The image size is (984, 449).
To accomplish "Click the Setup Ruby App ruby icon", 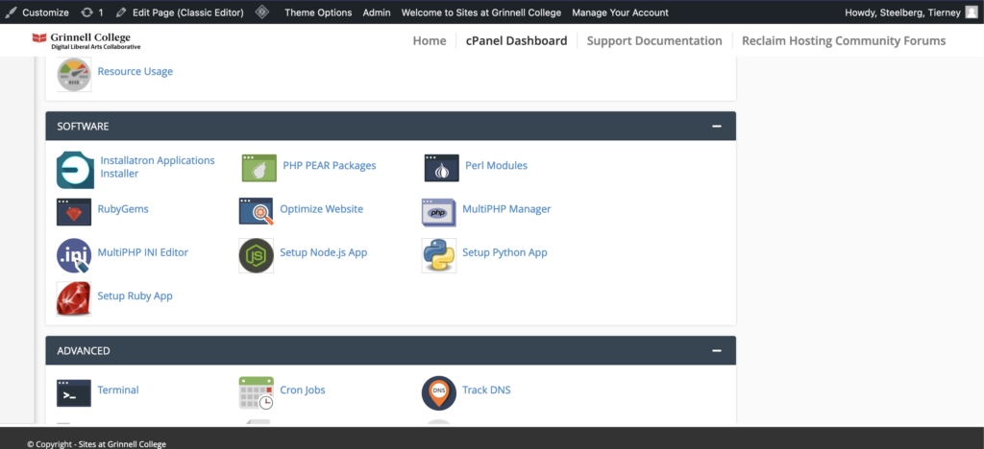I will (x=74, y=298).
